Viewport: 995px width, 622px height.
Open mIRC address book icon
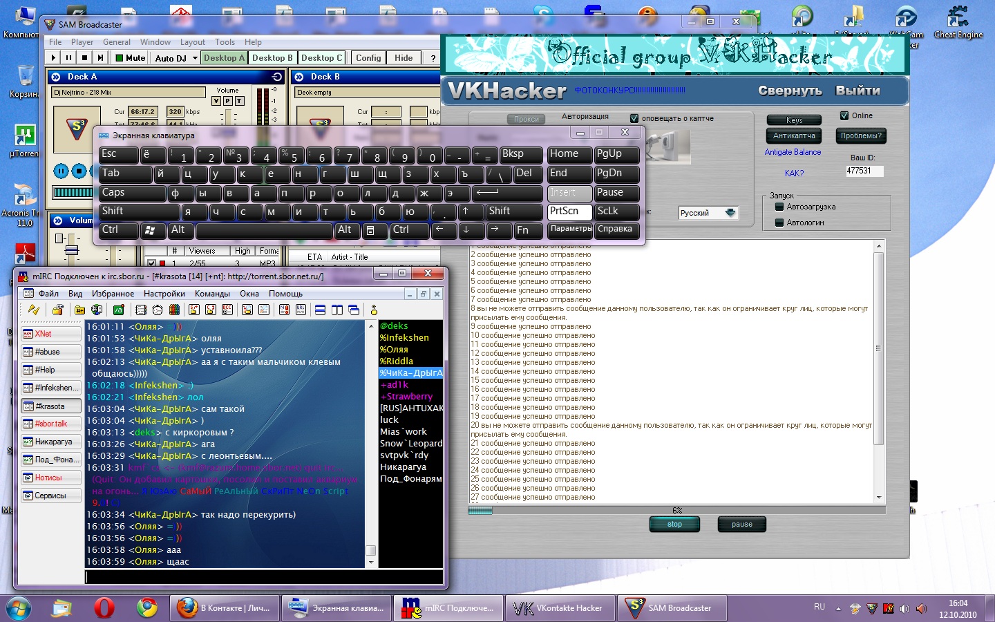tap(141, 310)
